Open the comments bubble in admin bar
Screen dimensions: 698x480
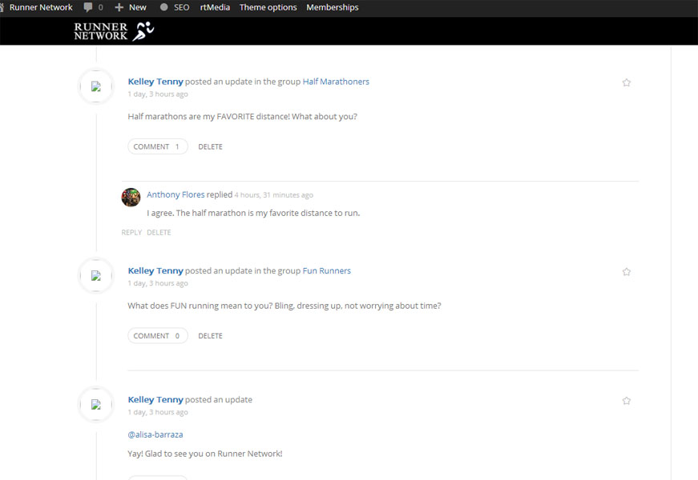93,7
